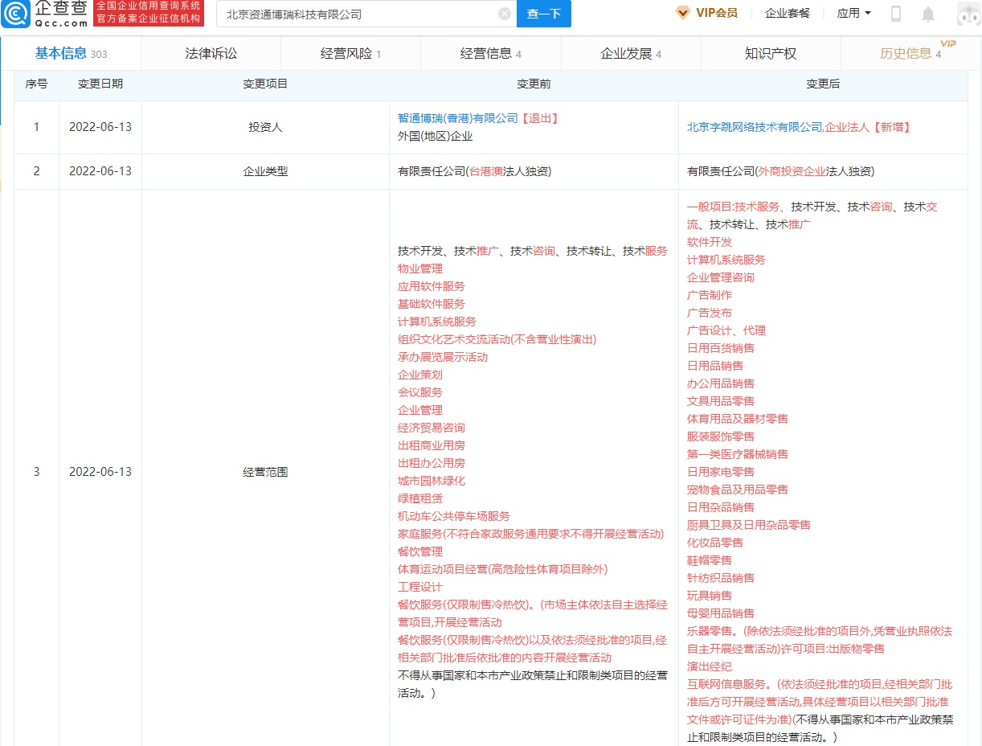Click the 查一下 search button
Screen dimensions: 982x746
point(544,14)
